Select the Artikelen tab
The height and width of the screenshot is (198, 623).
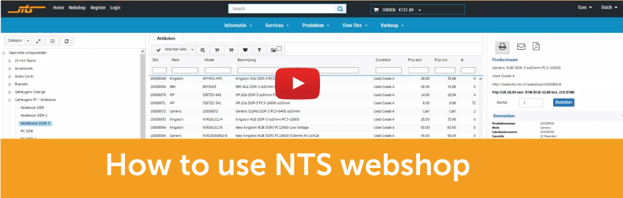point(165,39)
